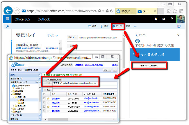
Task: Toggle favorite star for 麻生太郎
Action: [48, 103]
